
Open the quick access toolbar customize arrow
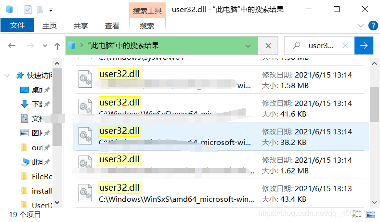[51, 10]
